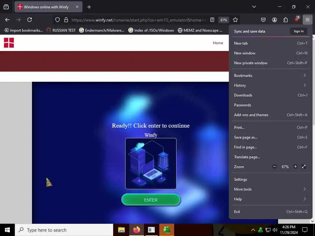
Task: Decrease zoom with the minus button
Action: [x=274, y=167]
